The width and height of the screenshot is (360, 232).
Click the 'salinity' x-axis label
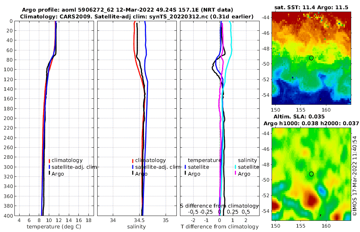pyautogui.click(x=136, y=227)
